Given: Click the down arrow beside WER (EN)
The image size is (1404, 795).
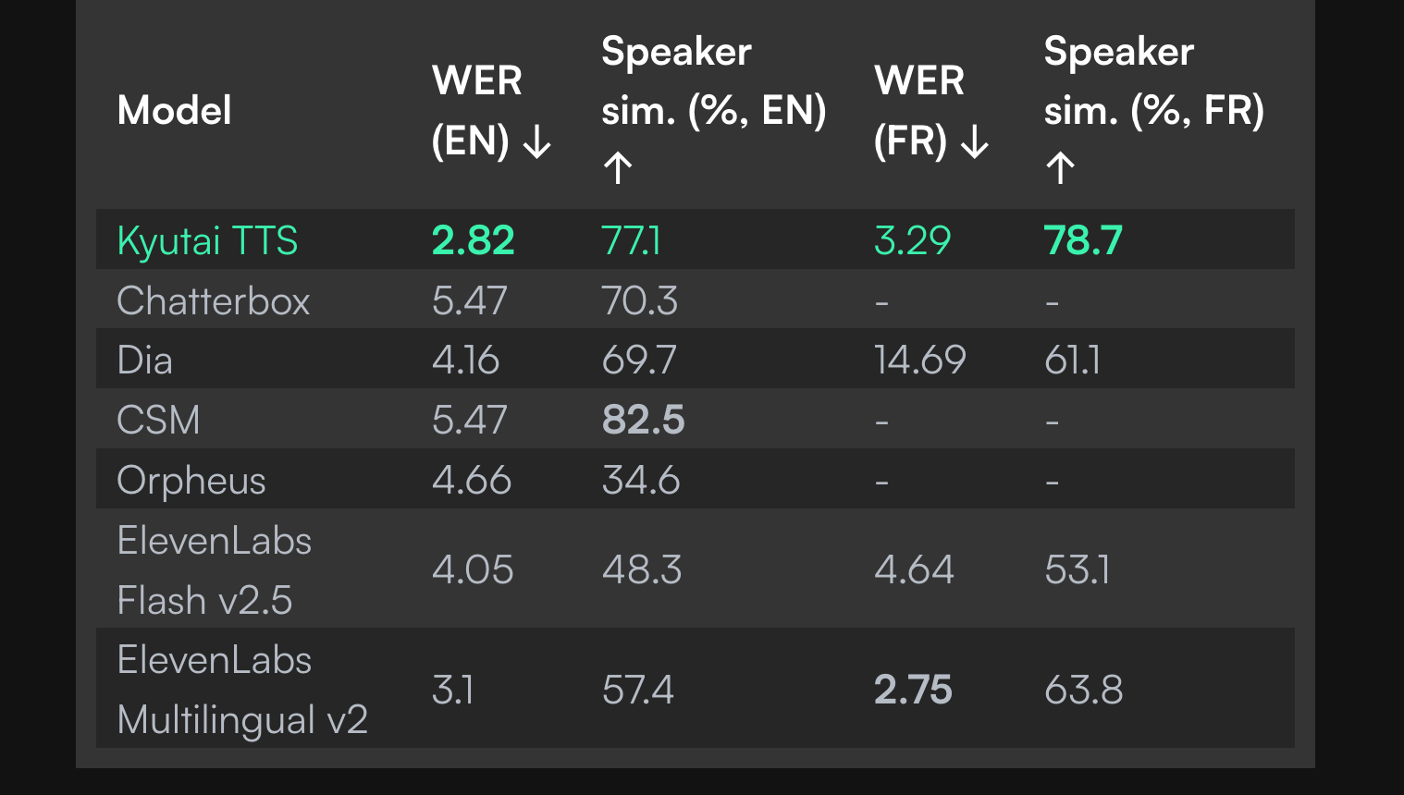Looking at the screenshot, I should 537,142.
